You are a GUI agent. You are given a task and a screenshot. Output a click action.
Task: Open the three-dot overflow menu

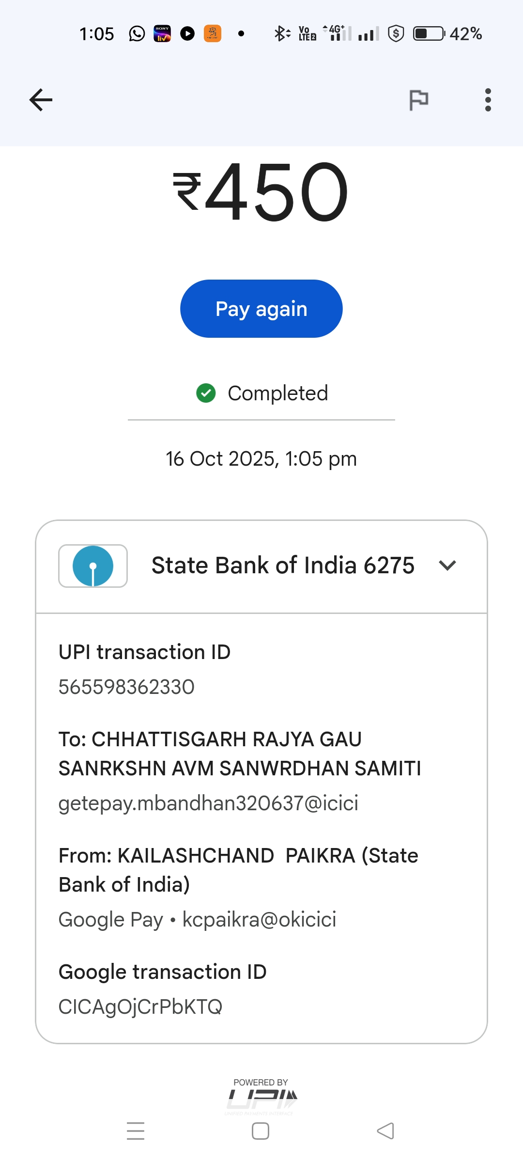pos(488,100)
